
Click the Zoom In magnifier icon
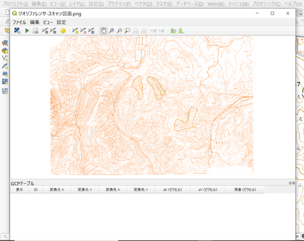[111, 31]
